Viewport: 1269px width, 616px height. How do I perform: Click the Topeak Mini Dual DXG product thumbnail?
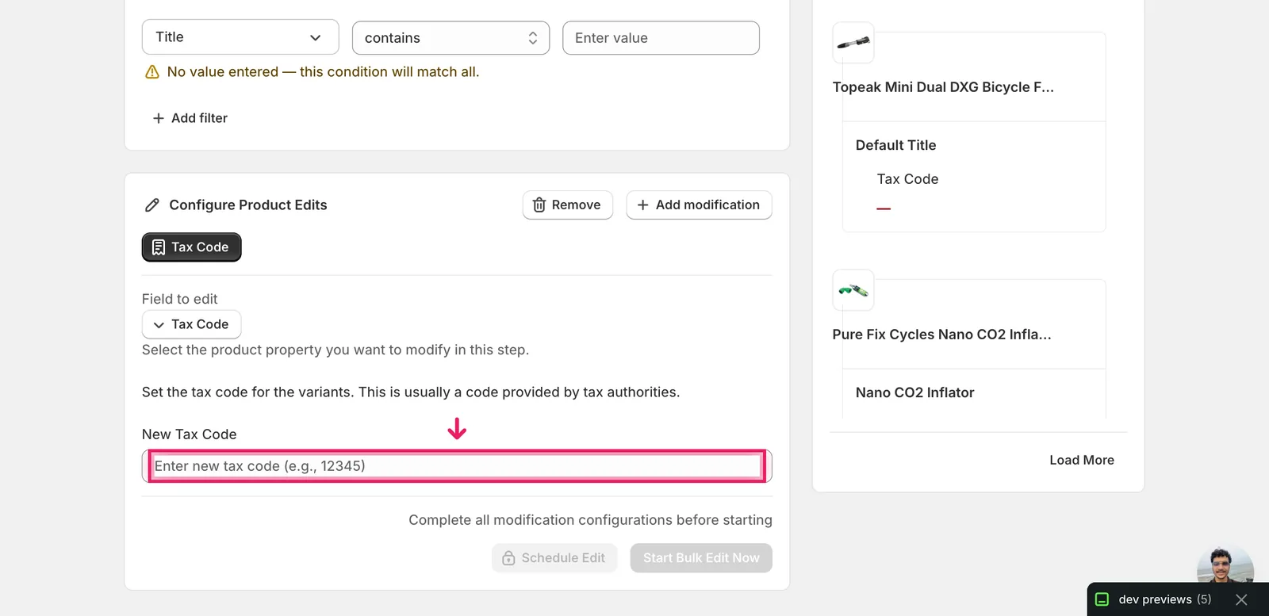(853, 43)
